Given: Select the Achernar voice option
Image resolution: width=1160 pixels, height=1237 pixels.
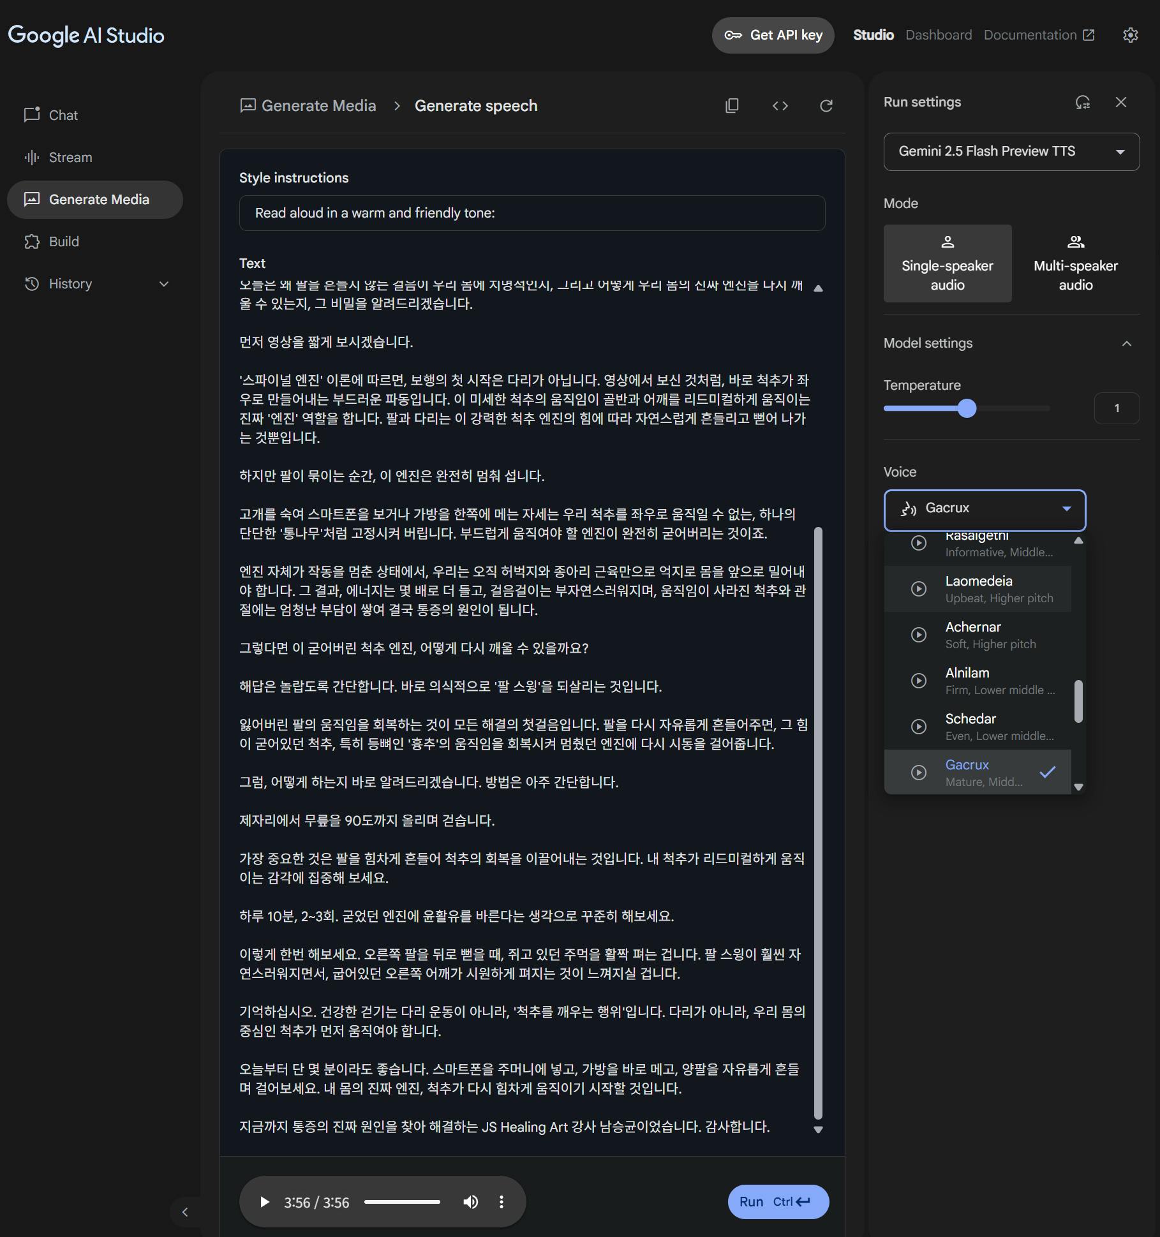Looking at the screenshot, I should (978, 635).
